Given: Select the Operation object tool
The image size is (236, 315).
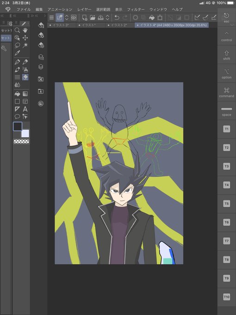Looking at the screenshot, I should 17,38.
